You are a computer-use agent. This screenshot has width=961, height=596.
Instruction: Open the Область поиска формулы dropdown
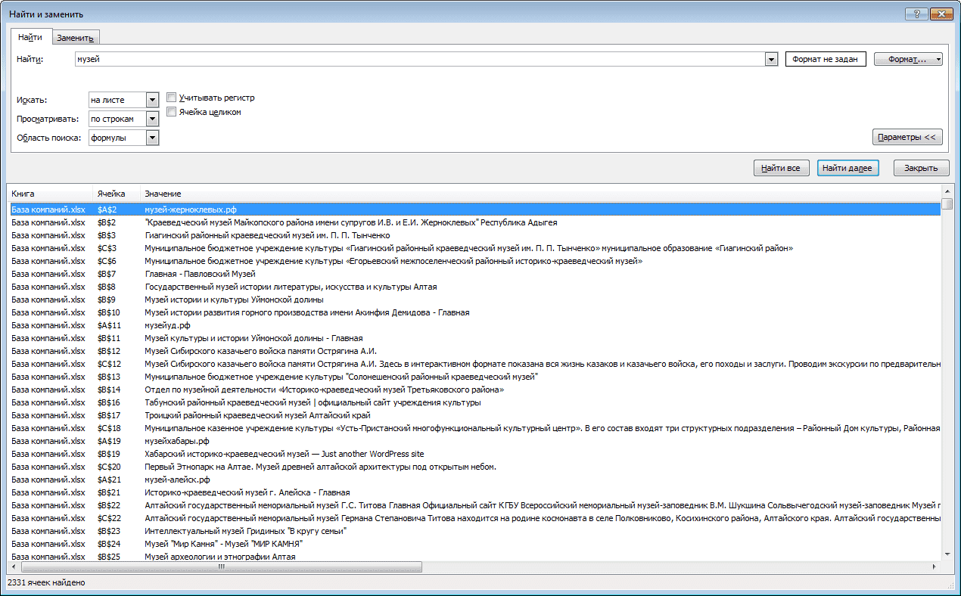point(152,138)
